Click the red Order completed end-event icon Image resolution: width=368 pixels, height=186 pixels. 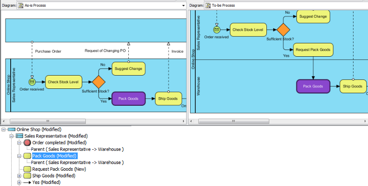(27, 143)
